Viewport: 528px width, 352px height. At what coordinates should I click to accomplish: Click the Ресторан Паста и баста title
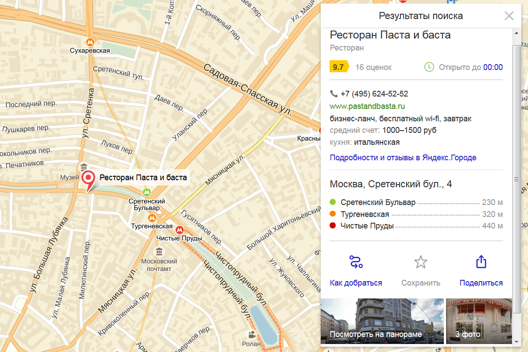point(390,35)
